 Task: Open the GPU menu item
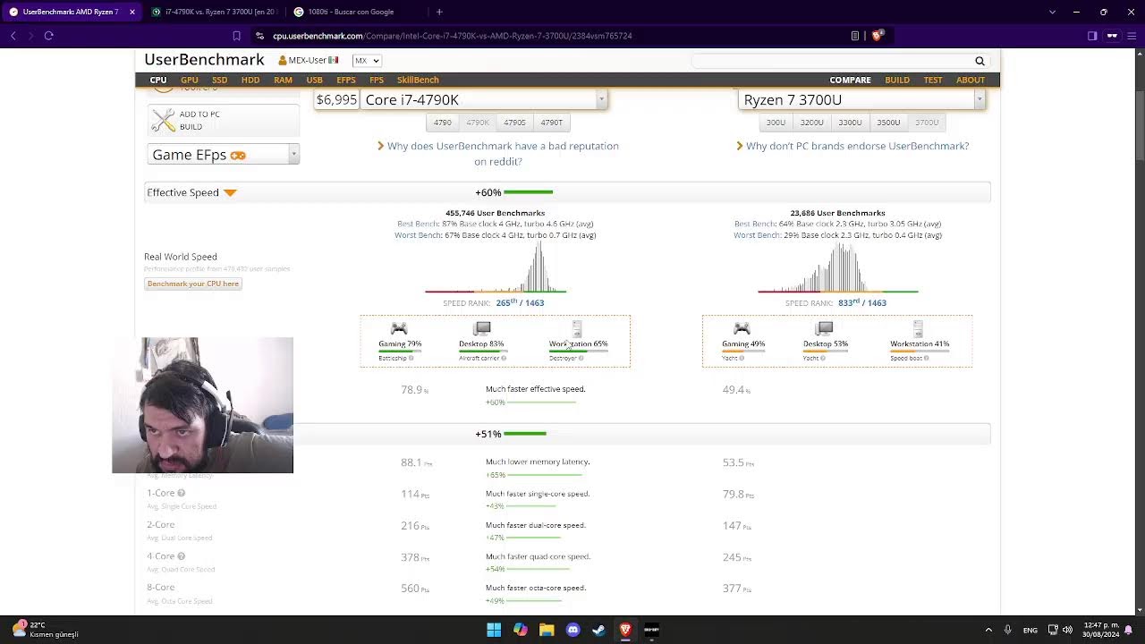(190, 80)
